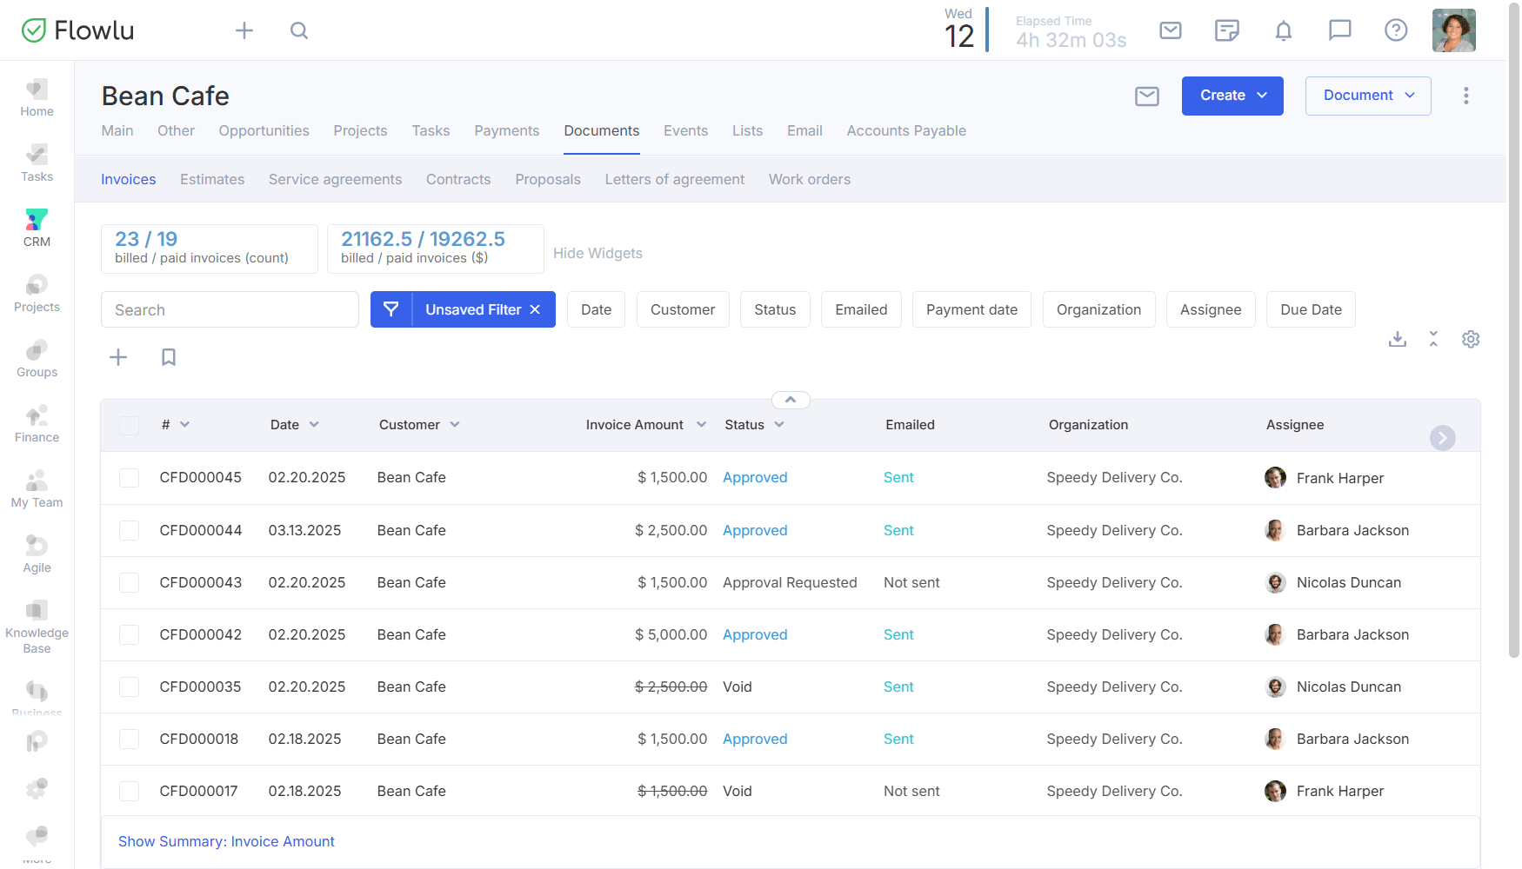Sort by Date column header
Image resolution: width=1522 pixels, height=869 pixels.
[x=295, y=425]
